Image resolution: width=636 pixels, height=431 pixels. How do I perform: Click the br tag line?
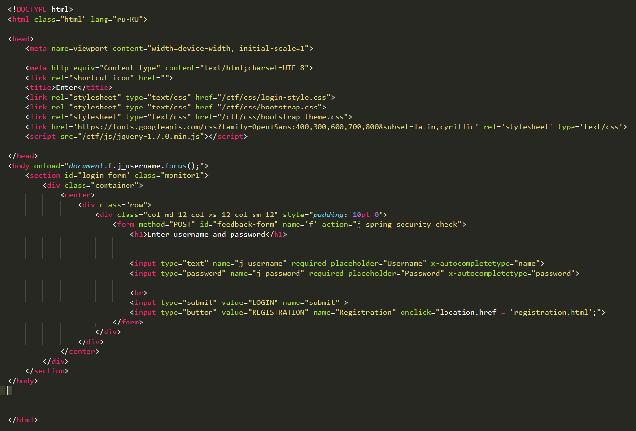click(x=139, y=293)
